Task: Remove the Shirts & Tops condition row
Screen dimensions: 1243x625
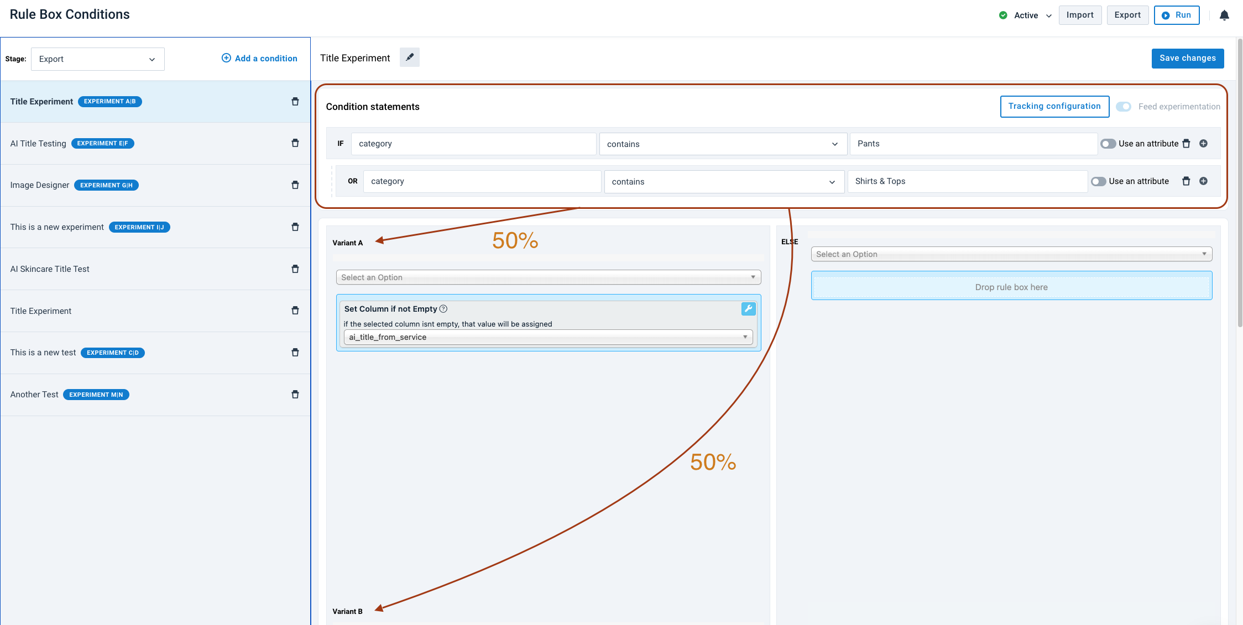Action: coord(1186,181)
